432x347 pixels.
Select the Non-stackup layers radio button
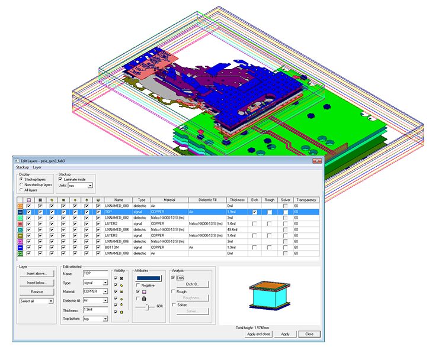tap(21, 184)
